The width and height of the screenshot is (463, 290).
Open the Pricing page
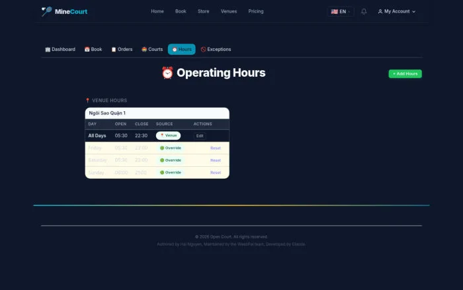(256, 11)
